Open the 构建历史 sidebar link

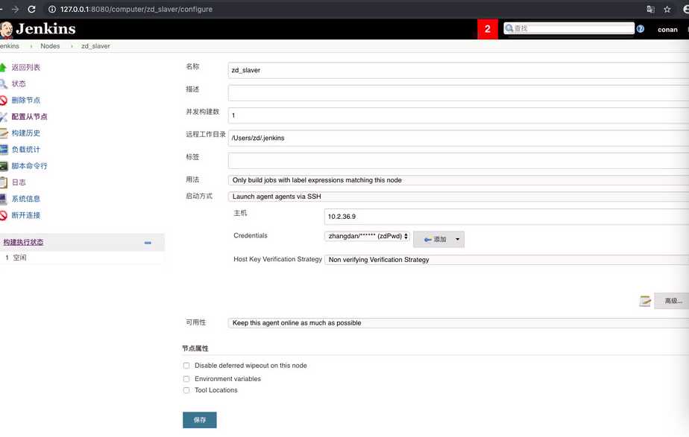tap(26, 133)
